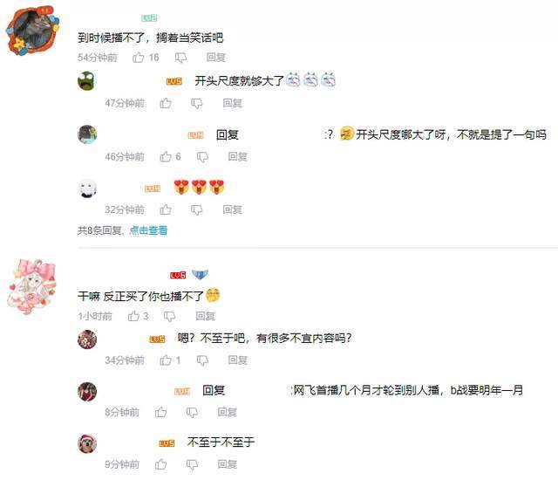Viewport: 558px width, 487px height.
Task: Dislike the reply posted 9 minutes ago
Action: pos(192,464)
